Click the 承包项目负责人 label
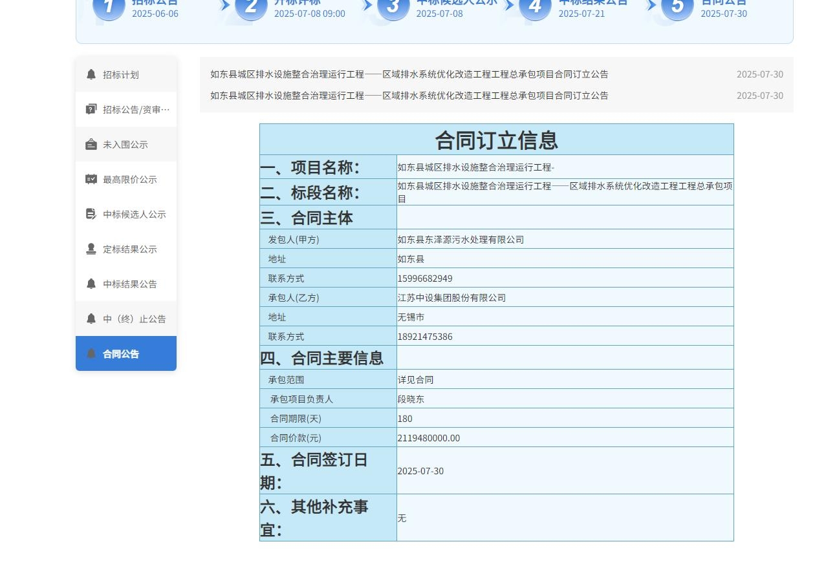Image resolution: width=815 pixels, height=566 pixels. 301,399
